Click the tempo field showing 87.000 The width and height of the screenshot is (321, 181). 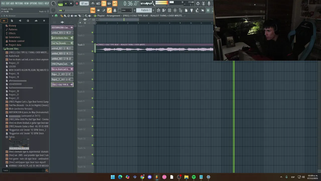85,4
